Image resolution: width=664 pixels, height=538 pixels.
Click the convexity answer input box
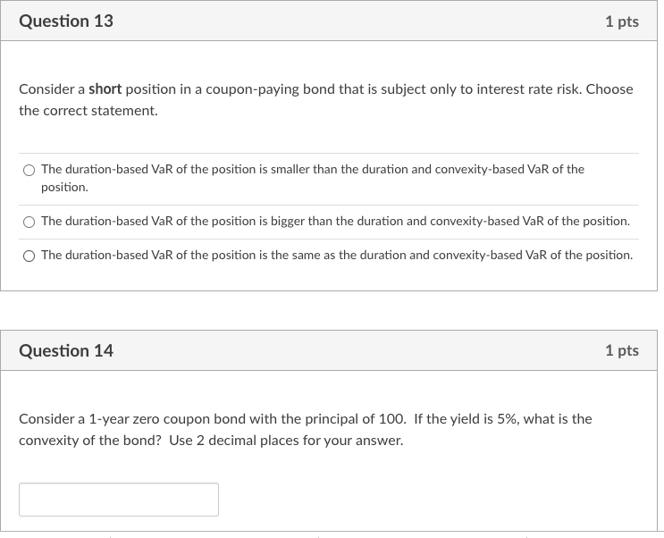point(119,500)
